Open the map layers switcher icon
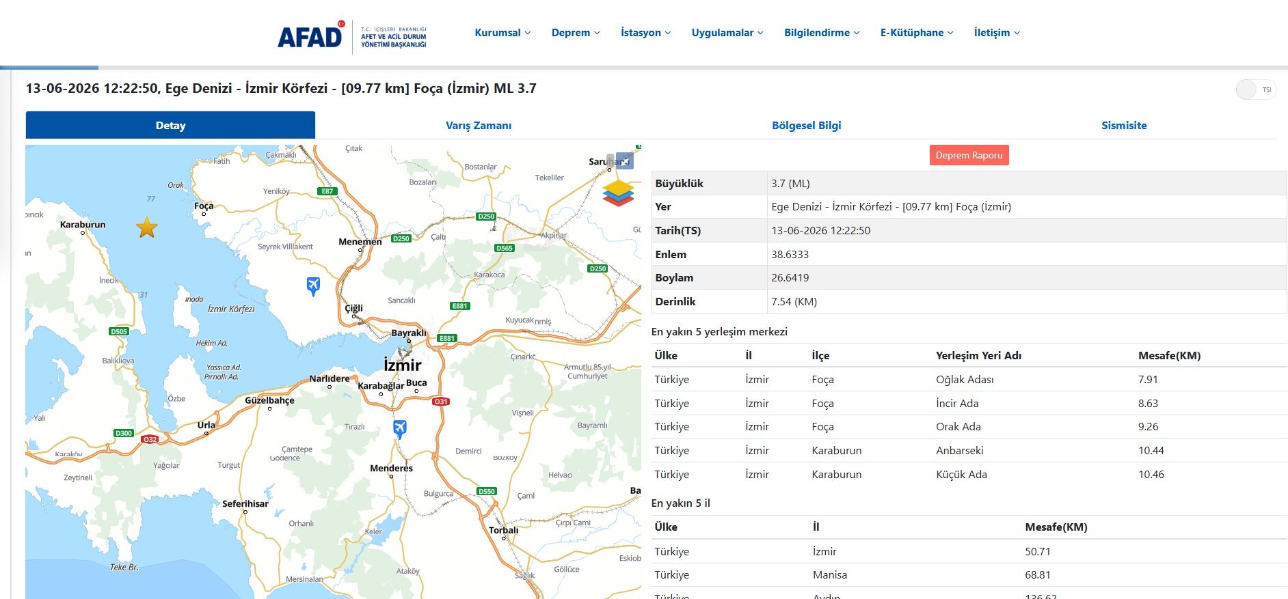Viewport: 1288px width, 599px height. (618, 193)
